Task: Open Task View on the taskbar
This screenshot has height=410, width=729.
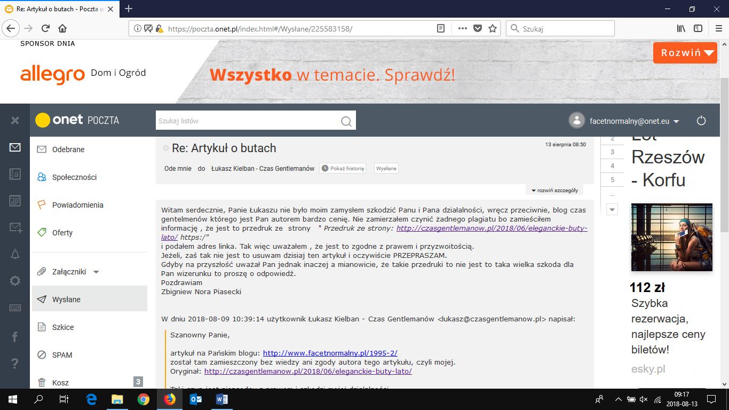Action: [64, 399]
